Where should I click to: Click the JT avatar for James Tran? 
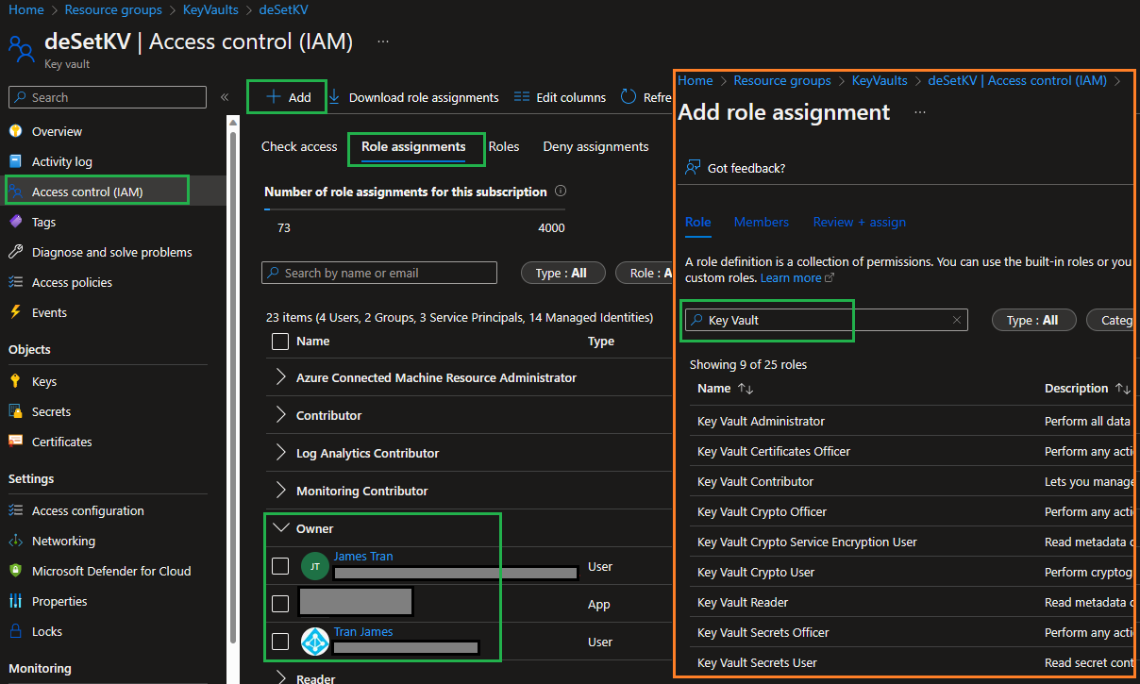click(x=315, y=566)
